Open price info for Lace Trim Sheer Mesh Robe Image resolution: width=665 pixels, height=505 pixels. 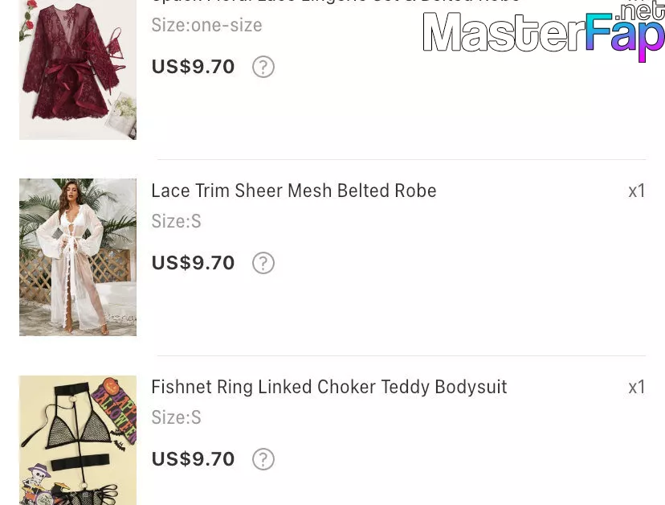pyautogui.click(x=263, y=263)
